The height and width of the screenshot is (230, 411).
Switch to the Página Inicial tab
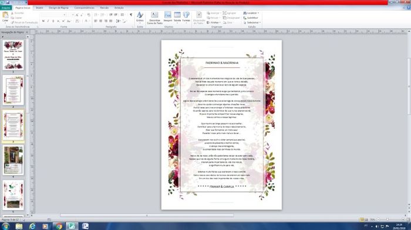pos(23,8)
